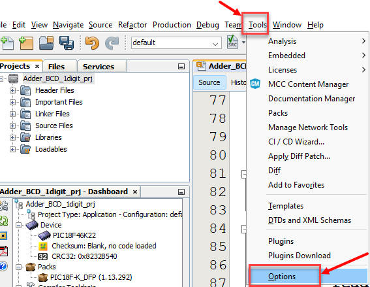
Task: Expand the Libraries node
Action: 13,137
